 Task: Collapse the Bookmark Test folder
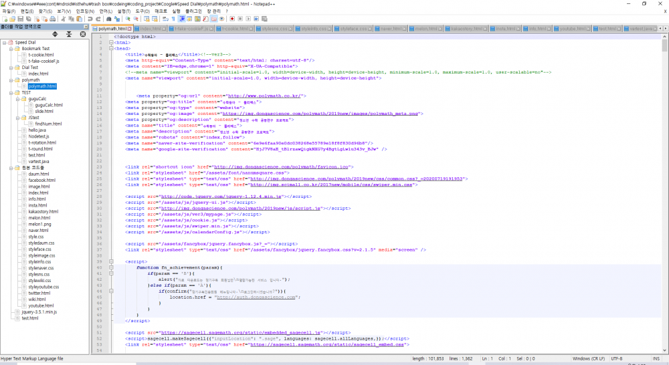click(x=11, y=49)
